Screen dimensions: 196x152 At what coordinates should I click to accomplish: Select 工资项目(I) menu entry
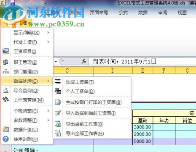pyautogui.click(x=27, y=51)
